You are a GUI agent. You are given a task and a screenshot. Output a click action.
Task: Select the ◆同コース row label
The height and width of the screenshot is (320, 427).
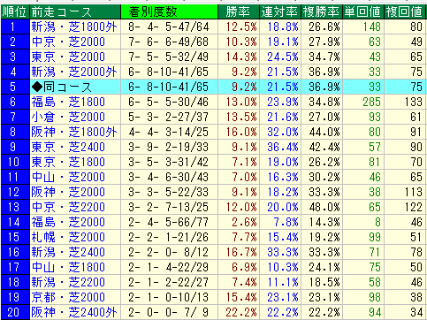61,88
